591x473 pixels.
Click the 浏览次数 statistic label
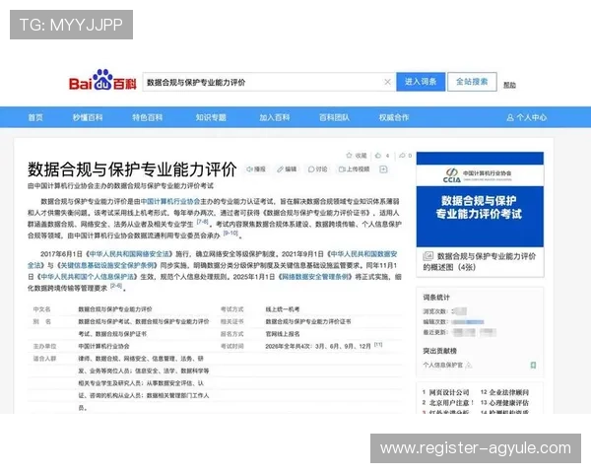[x=435, y=311]
